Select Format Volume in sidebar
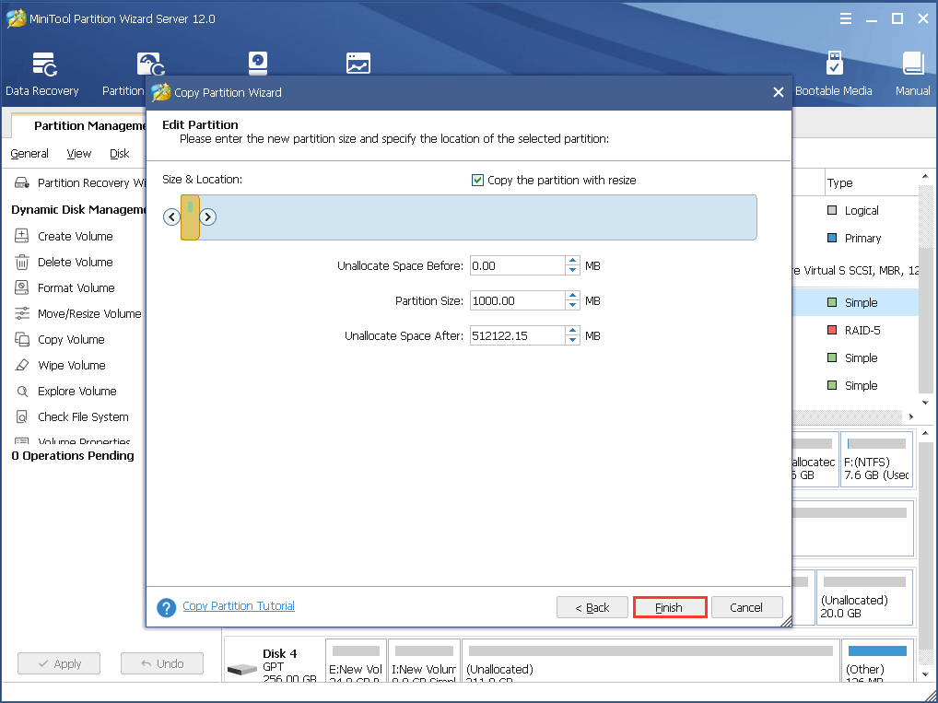Viewport: 938px width, 703px height. (x=76, y=287)
